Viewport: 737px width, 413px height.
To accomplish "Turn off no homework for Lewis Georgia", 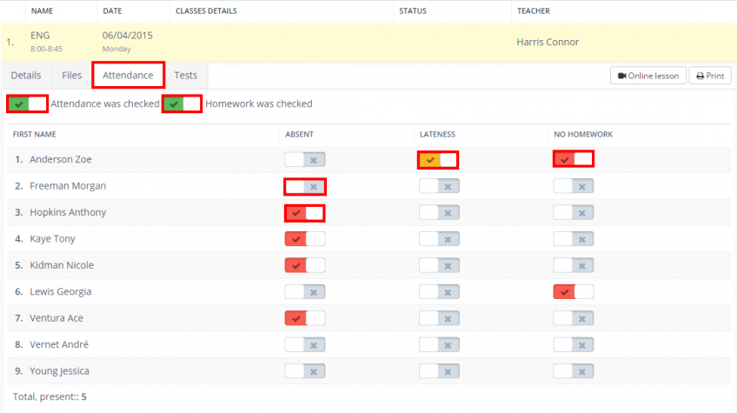I will click(573, 292).
